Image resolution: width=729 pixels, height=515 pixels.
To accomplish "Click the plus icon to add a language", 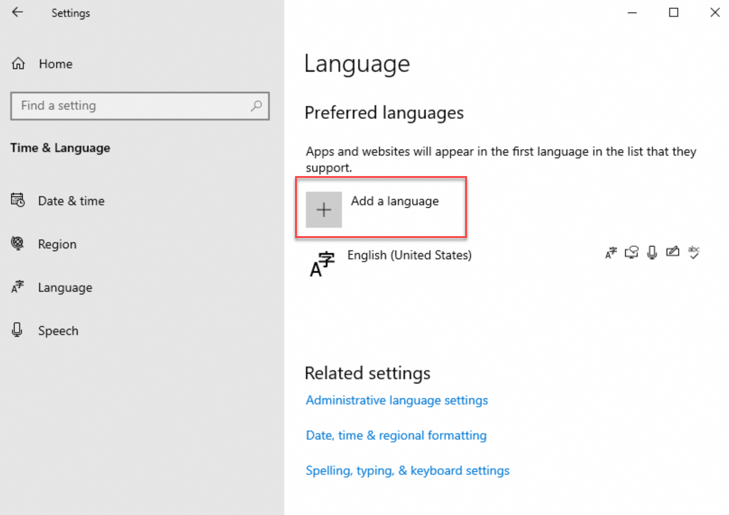I will click(324, 210).
